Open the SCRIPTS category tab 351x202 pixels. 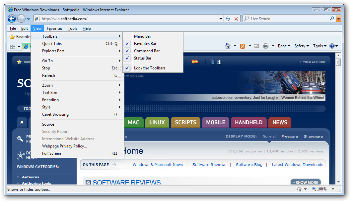coord(185,122)
